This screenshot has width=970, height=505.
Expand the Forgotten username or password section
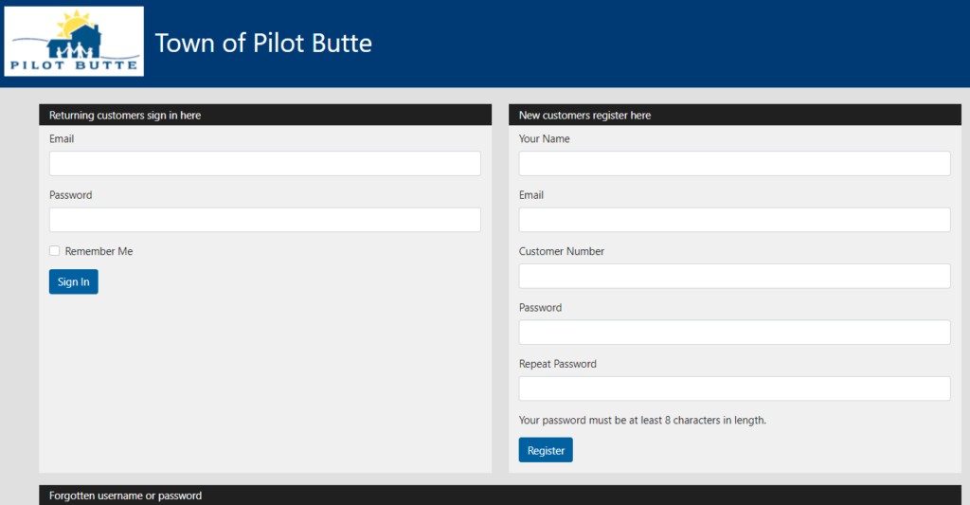pos(125,496)
